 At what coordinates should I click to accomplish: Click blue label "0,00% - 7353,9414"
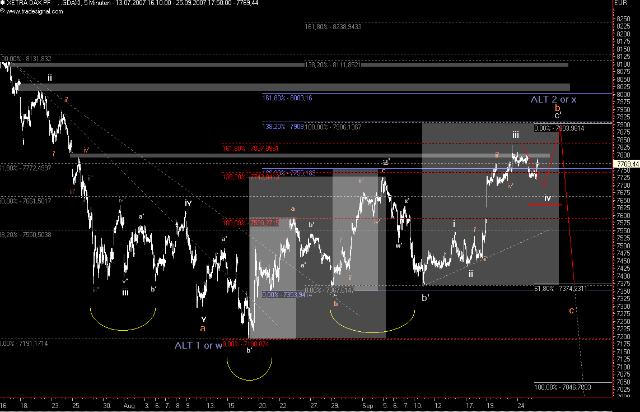pyautogui.click(x=287, y=295)
